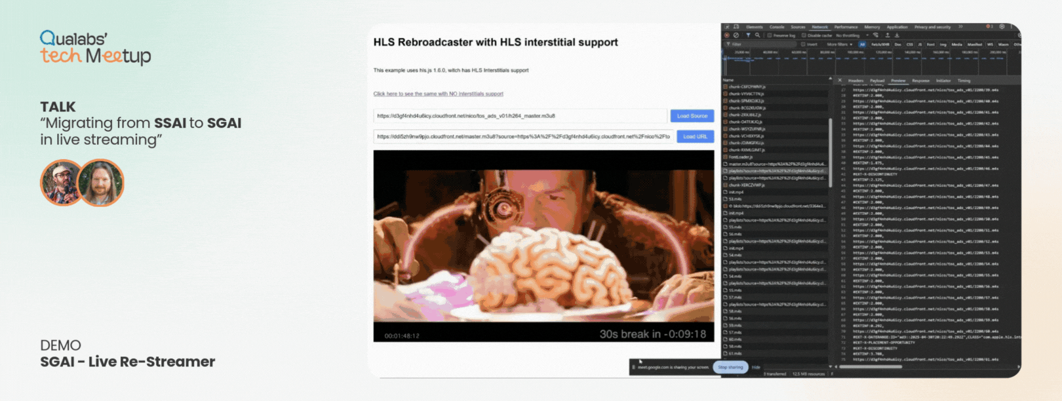This screenshot has width=1062, height=401.
Task: Open the Elements tab in DevTools
Action: [754, 27]
